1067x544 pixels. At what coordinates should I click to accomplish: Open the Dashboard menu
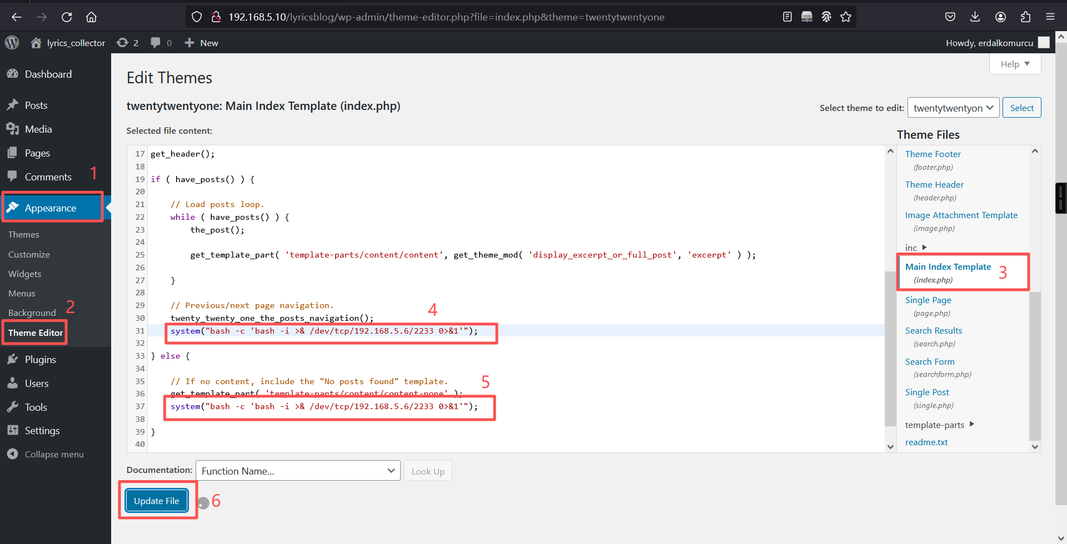(48, 74)
